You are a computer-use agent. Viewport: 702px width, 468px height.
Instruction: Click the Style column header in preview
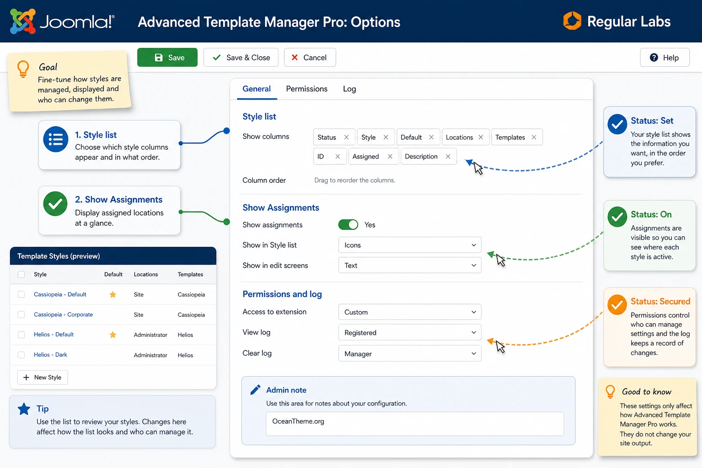(x=40, y=274)
